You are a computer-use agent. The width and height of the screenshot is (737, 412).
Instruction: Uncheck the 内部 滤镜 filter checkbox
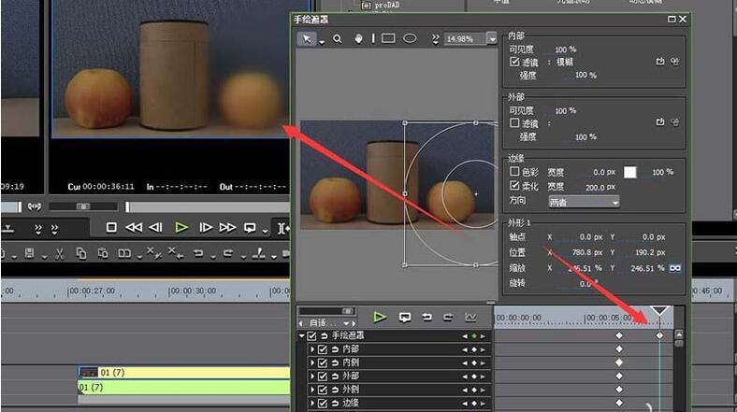(514, 62)
